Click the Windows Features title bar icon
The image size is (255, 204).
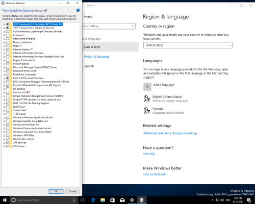(x=3, y=3)
